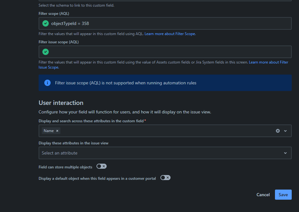Click green checkmark in Filter scope field
The width and height of the screenshot is (299, 212).
pos(45,23)
